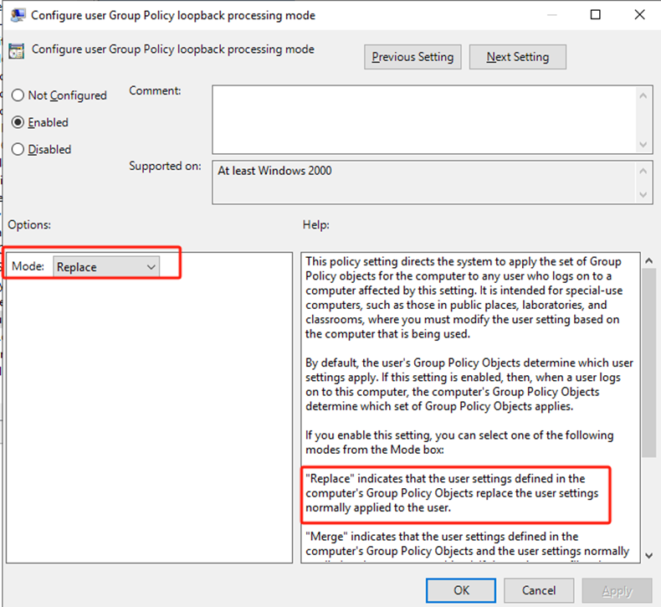Select the Enabled radio button
The width and height of the screenshot is (661, 607).
[x=18, y=122]
